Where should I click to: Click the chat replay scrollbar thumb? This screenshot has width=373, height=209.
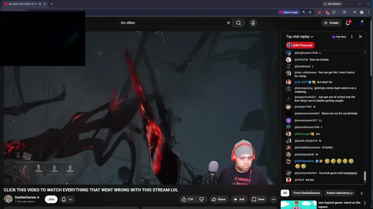pyautogui.click(x=365, y=176)
